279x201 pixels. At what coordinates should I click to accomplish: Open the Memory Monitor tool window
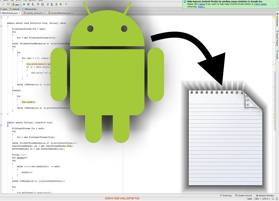click(265, 196)
